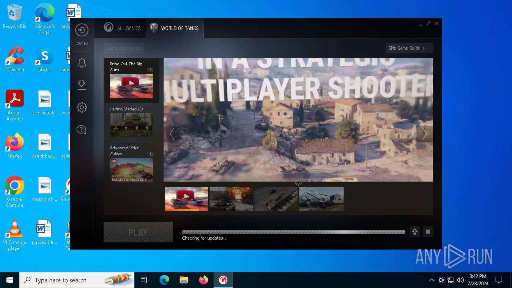Image resolution: width=512 pixels, height=288 pixels.
Task: Select Google Chrome desktop shortcut
Action: click(x=15, y=192)
